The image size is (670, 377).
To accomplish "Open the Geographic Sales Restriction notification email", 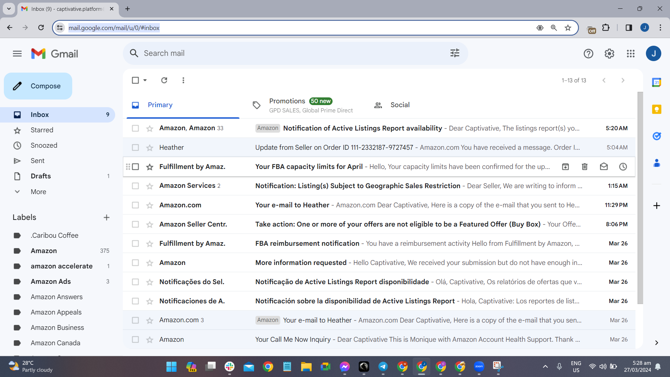I will pyautogui.click(x=379, y=186).
